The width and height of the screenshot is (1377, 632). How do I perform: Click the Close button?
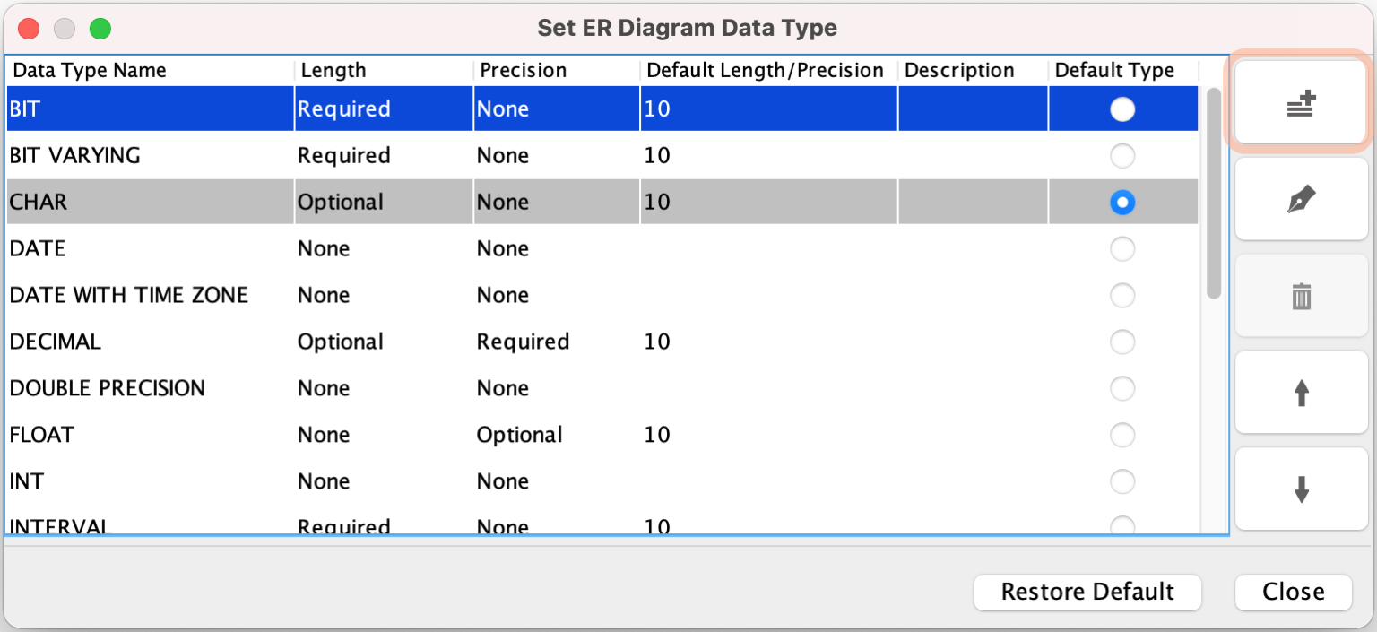click(1292, 592)
